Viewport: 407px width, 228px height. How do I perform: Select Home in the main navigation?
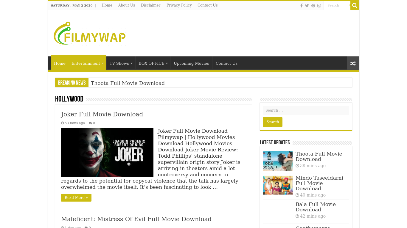60,63
